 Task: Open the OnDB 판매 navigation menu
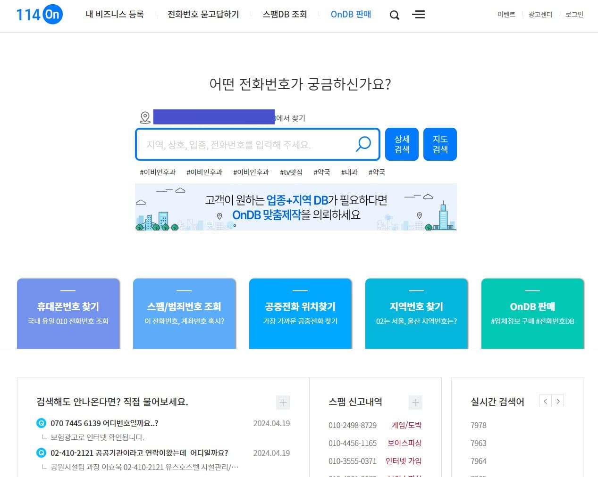351,14
